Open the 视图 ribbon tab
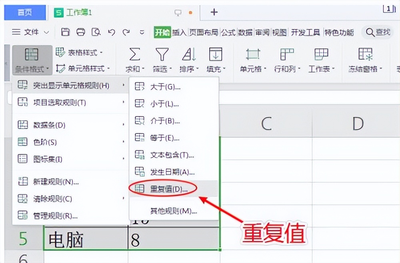The width and height of the screenshot is (400, 263). tap(279, 32)
